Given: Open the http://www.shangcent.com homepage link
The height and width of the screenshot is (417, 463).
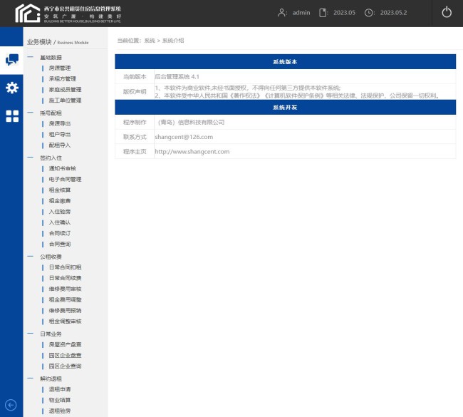Looking at the screenshot, I should pos(192,151).
